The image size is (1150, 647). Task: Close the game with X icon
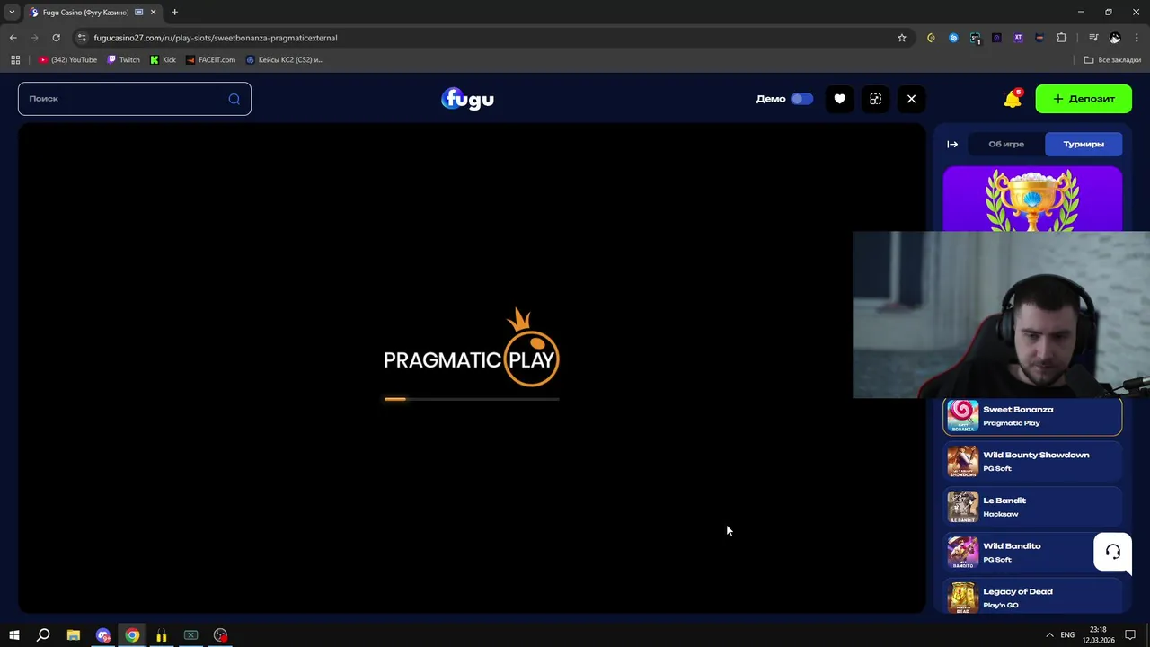click(911, 99)
